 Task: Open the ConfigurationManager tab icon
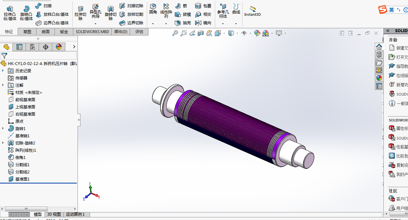(x=32, y=47)
